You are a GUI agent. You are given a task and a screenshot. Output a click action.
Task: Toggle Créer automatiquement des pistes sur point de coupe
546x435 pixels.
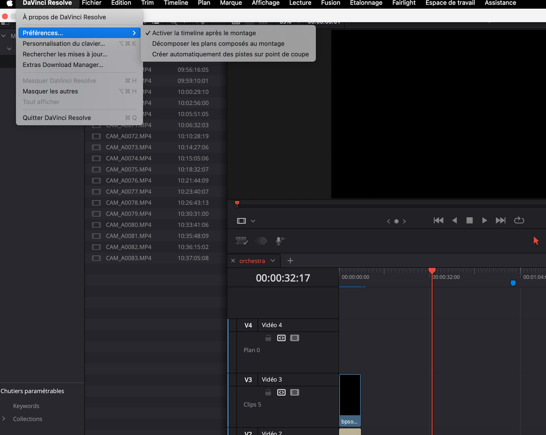pyautogui.click(x=228, y=54)
